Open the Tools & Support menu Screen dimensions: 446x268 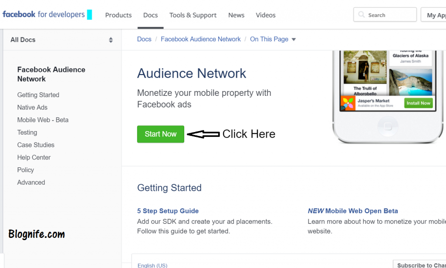(193, 15)
